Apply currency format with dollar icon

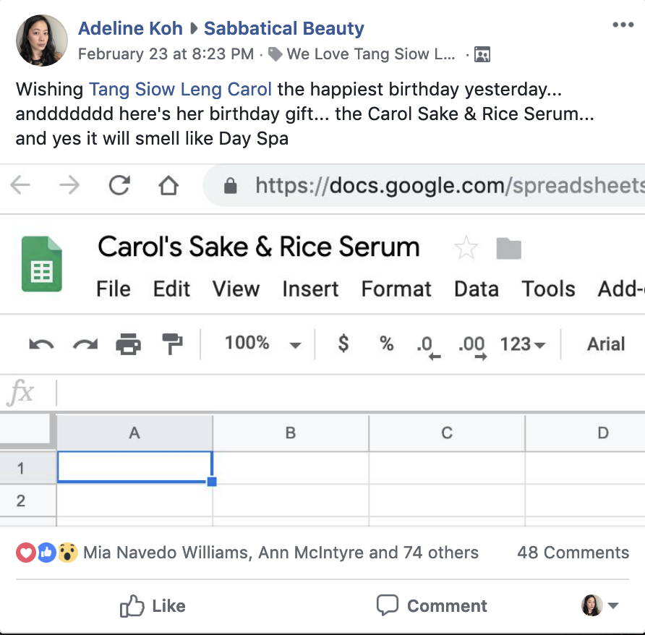(343, 344)
